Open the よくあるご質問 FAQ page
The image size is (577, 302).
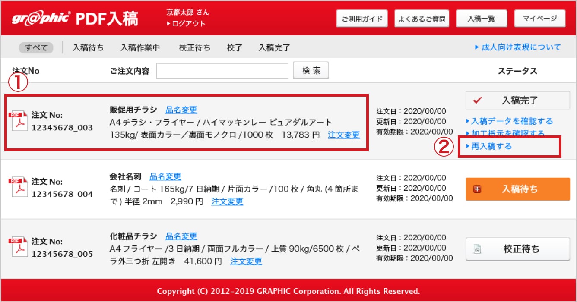[x=422, y=19]
